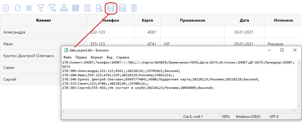Click the VIP note cell

(x=193, y=42)
